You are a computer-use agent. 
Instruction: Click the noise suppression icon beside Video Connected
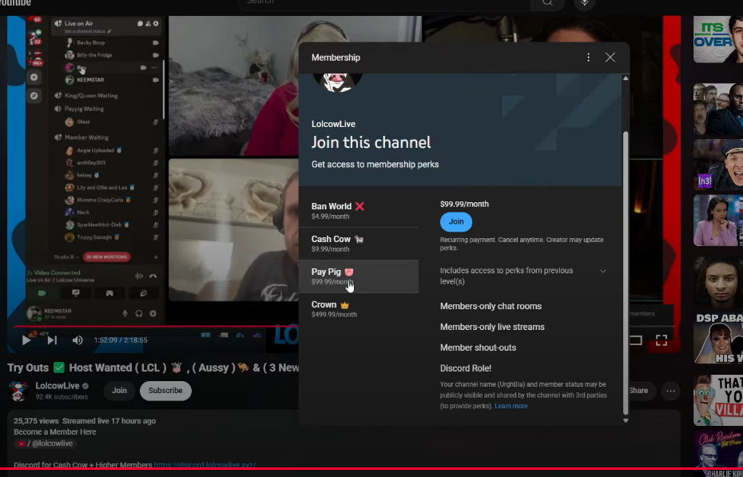pos(139,276)
